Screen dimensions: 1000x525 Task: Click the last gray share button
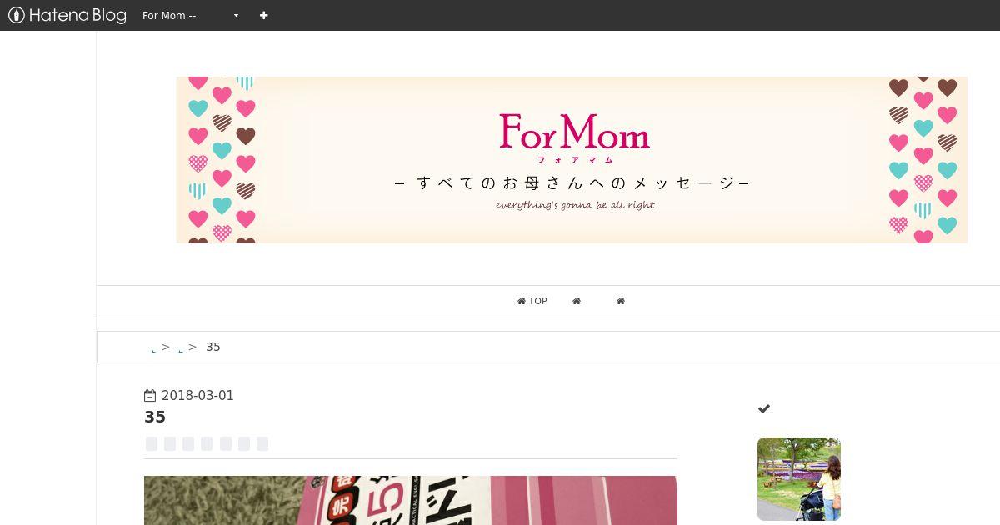[x=262, y=443]
